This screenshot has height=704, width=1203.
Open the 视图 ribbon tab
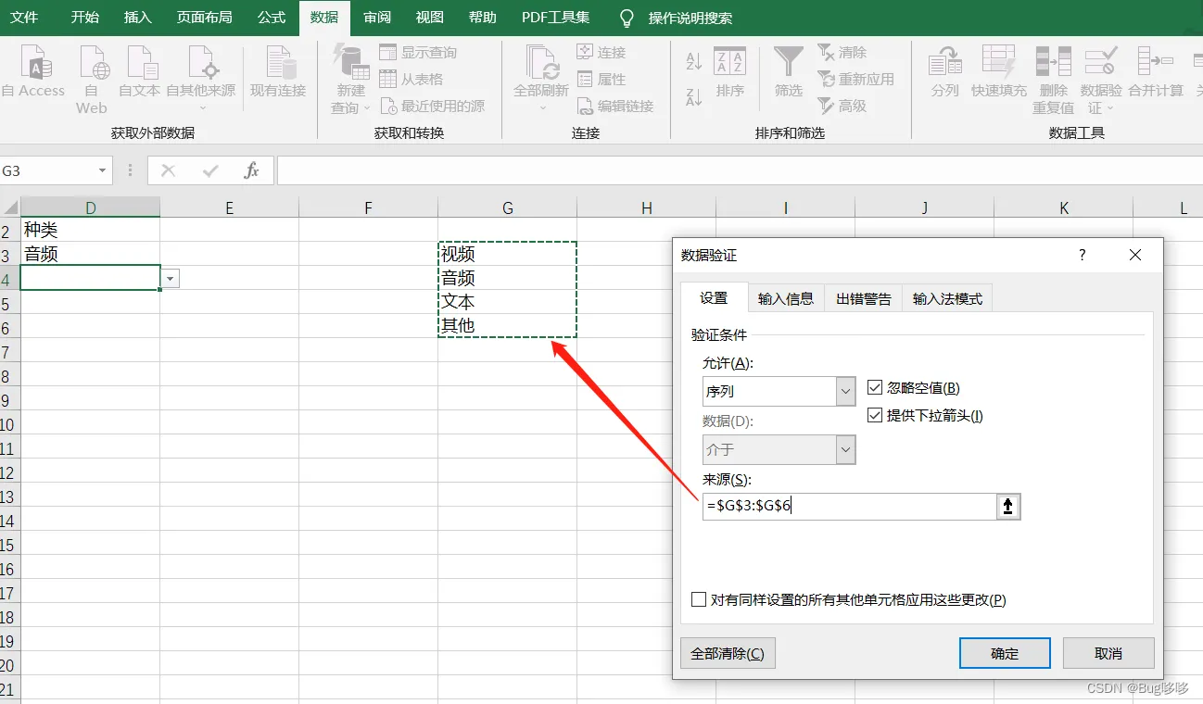click(430, 18)
